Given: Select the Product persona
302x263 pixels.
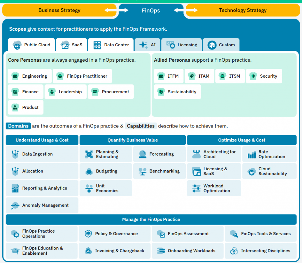Looking at the screenshot, I should (26, 107).
